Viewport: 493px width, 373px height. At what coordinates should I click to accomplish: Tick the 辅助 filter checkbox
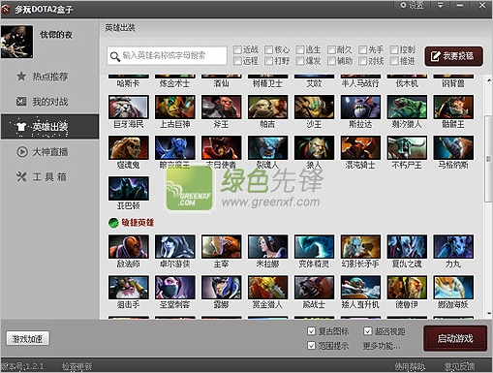pyautogui.click(x=331, y=61)
